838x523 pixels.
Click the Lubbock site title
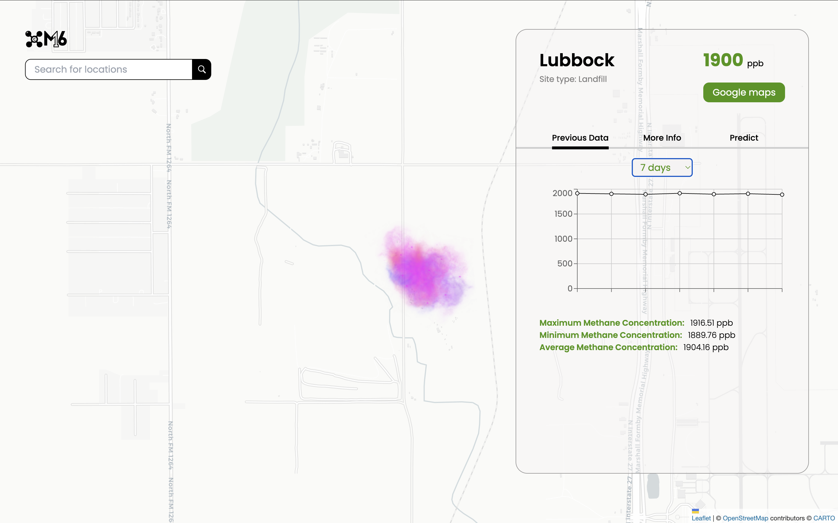(576, 60)
